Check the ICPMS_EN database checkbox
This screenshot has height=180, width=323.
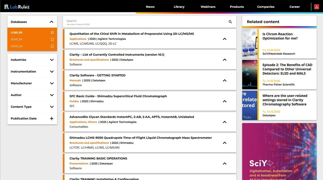(52, 46)
